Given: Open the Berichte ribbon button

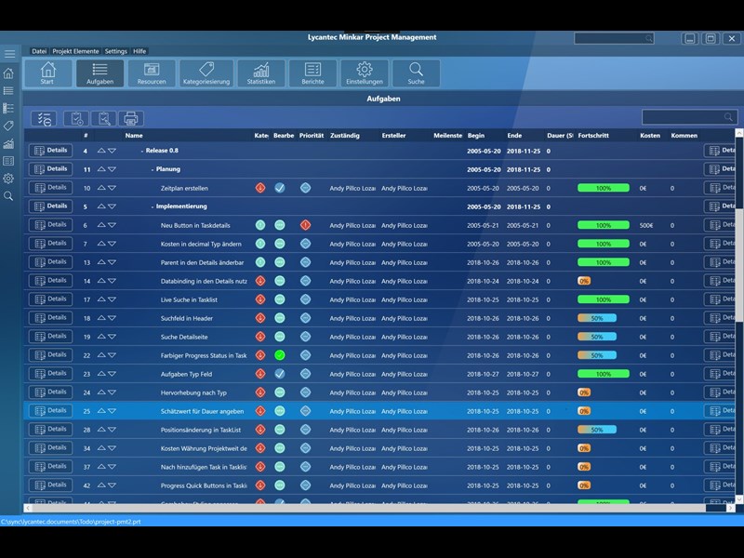Looking at the screenshot, I should (x=312, y=73).
